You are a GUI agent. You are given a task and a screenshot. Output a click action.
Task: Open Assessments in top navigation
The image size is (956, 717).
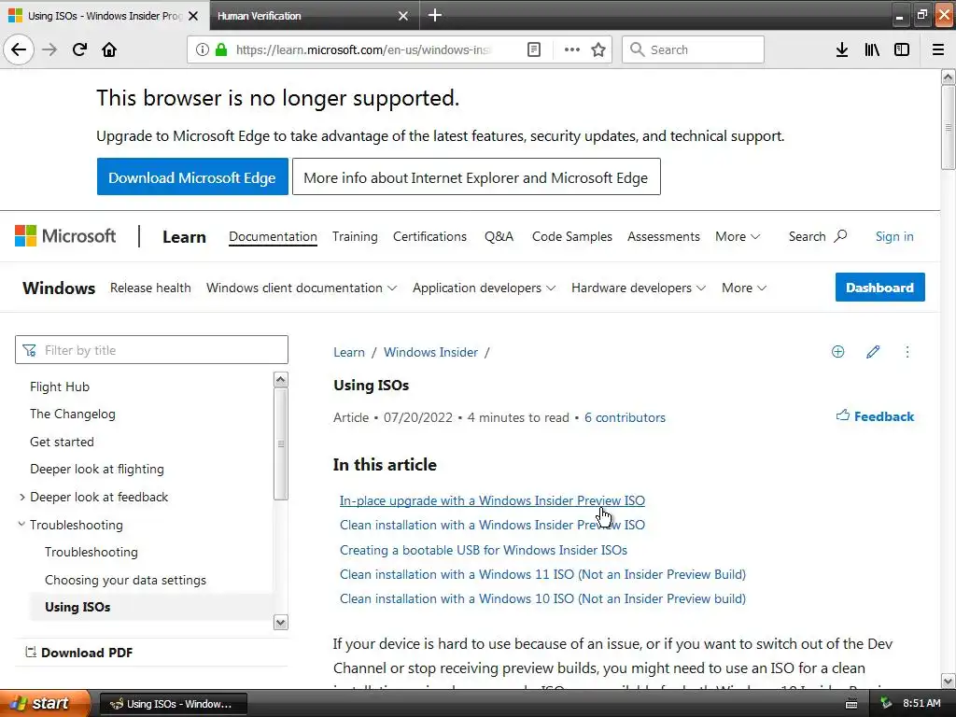[x=664, y=236]
